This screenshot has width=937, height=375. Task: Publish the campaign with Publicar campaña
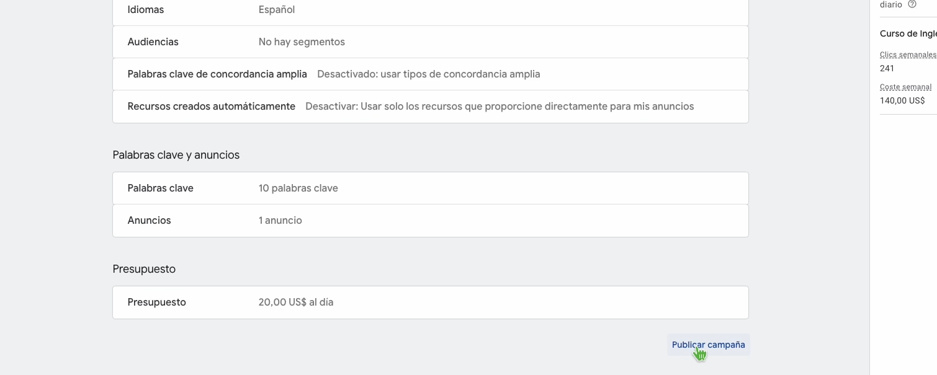click(709, 345)
